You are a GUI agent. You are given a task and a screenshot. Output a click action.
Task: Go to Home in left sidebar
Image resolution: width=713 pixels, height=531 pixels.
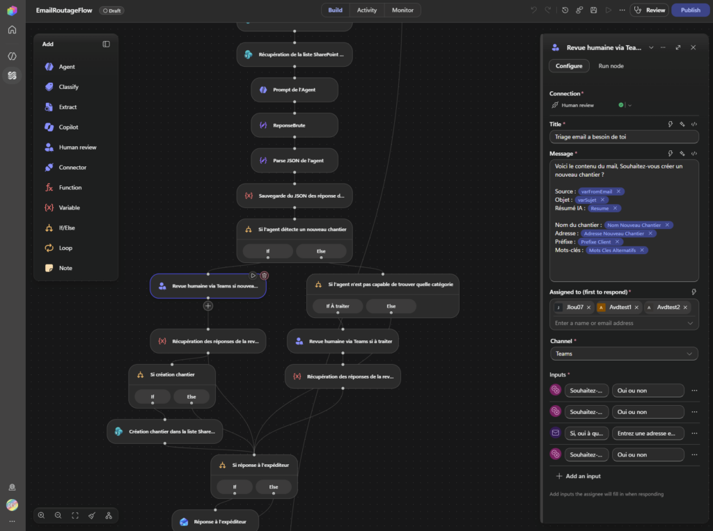pos(13,30)
